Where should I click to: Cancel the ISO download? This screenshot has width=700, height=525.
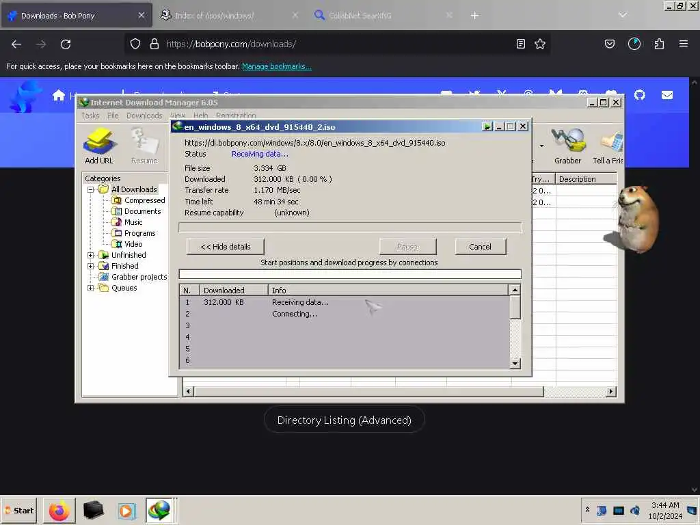[480, 247]
